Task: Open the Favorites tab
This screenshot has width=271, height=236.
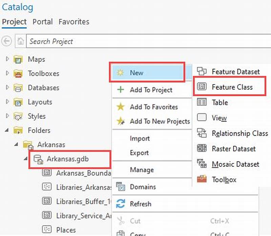Action: 74,22
